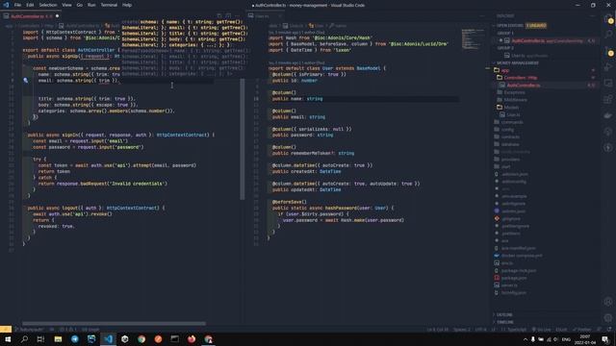Open the Docker view in activity bar
616x346 pixels.
click(x=608, y=115)
